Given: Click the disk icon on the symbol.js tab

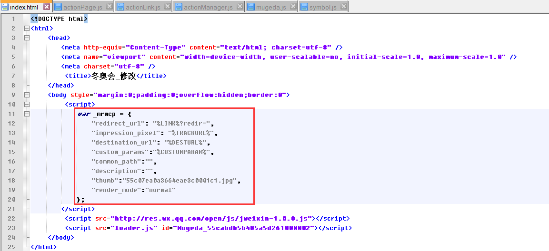Looking at the screenshot, I should coord(304,7).
